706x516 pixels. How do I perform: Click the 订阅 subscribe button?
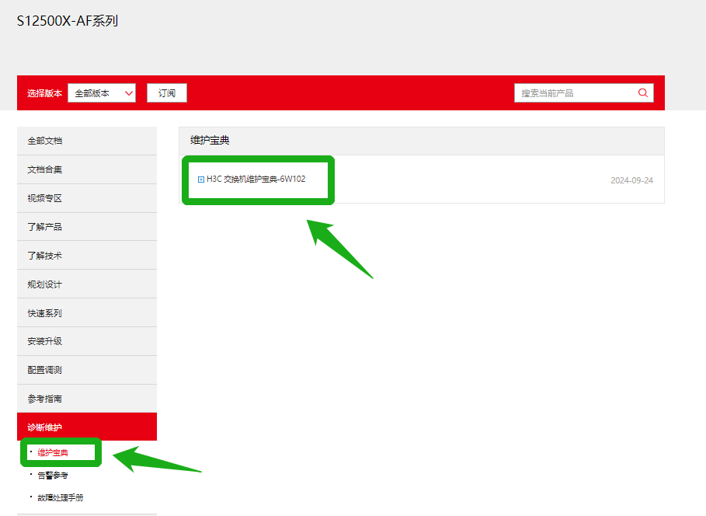click(x=166, y=92)
